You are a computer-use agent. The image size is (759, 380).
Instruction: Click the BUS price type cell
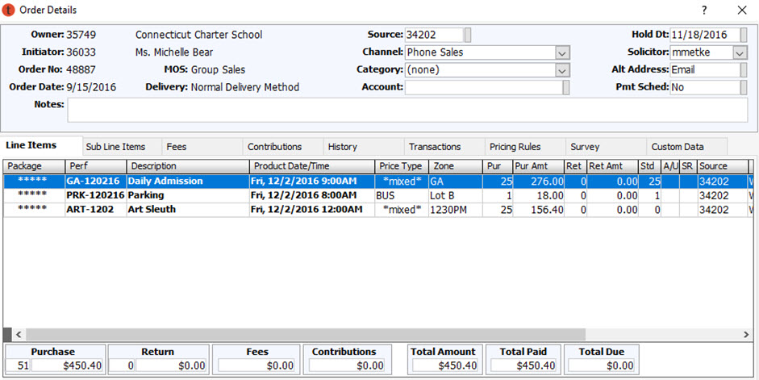[402, 195]
